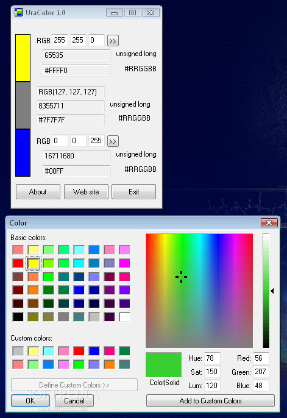
Task: Select the pure red basic color swatch
Action: (18, 263)
